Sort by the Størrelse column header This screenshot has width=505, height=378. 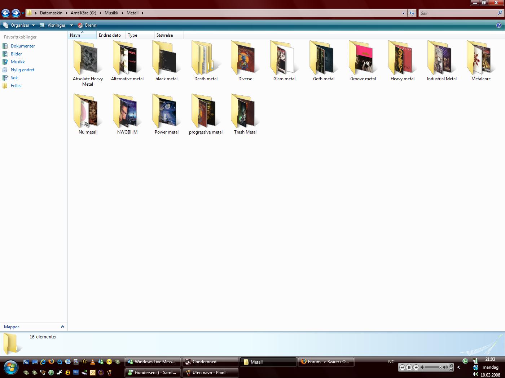[x=169, y=35]
